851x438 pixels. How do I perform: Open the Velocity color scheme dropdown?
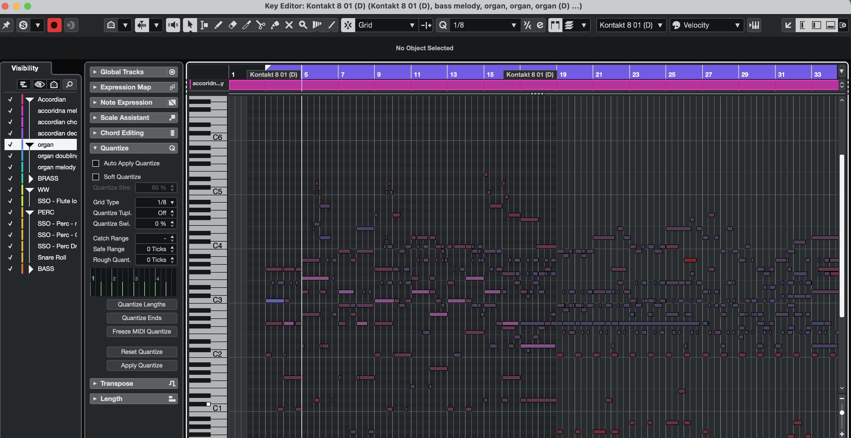click(x=707, y=25)
